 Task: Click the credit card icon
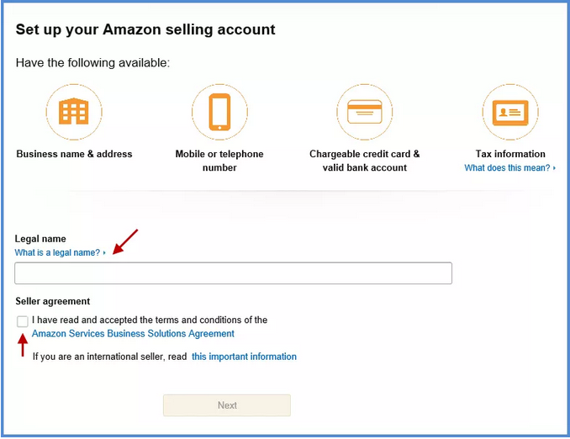pyautogui.click(x=364, y=112)
